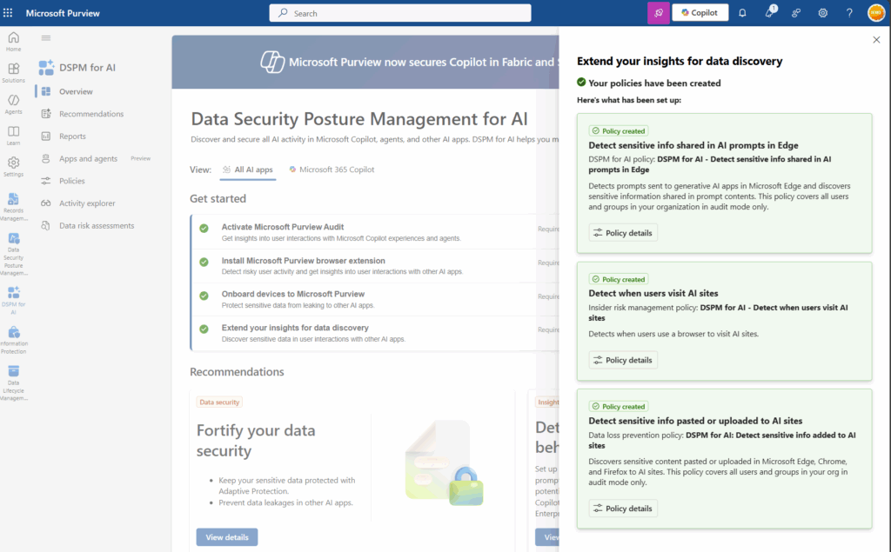
Task: Open Solutions in left rail
Action: pos(14,73)
